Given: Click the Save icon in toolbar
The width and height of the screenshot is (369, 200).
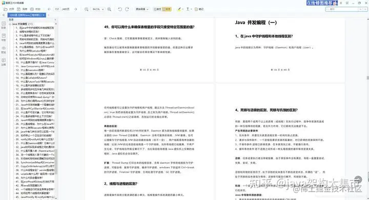Looking at the screenshot, I should [18, 9].
